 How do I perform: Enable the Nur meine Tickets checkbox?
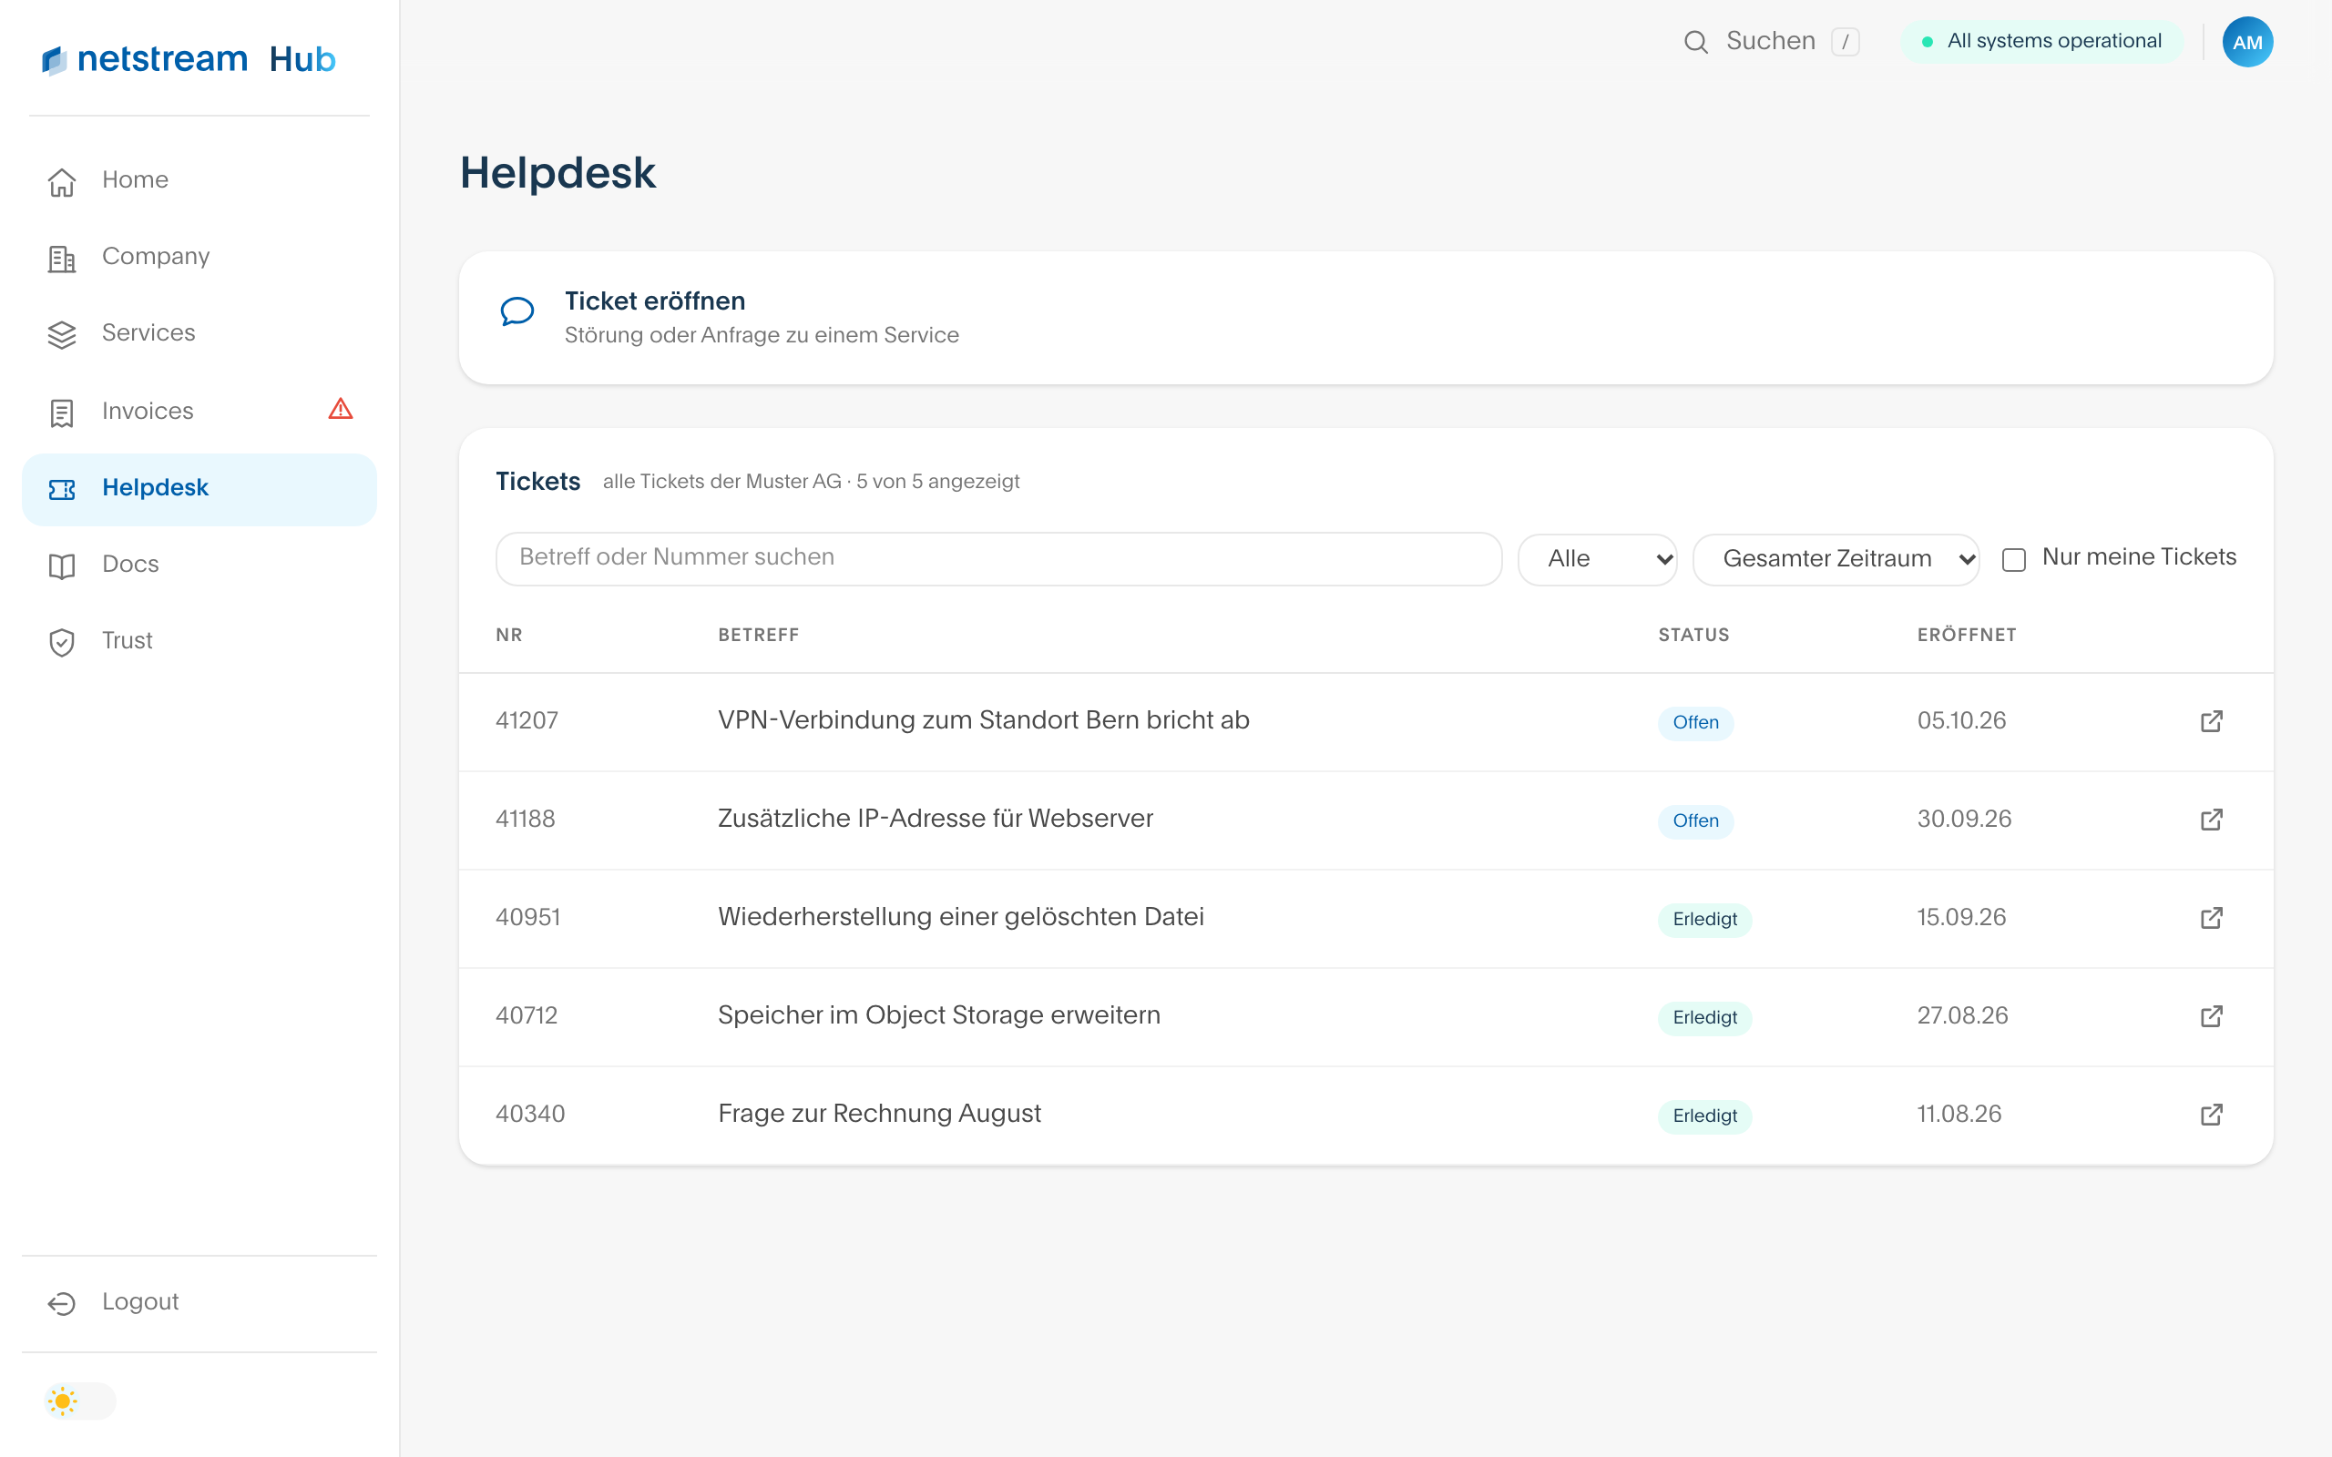[x=2014, y=559]
